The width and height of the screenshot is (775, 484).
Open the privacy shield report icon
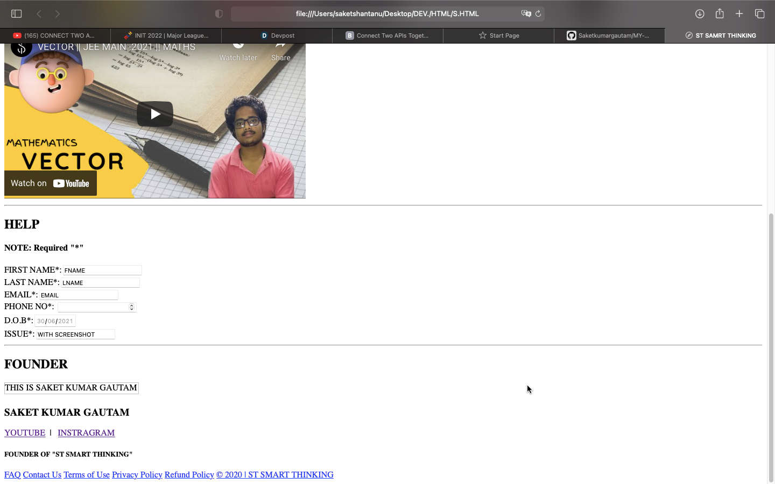(219, 13)
